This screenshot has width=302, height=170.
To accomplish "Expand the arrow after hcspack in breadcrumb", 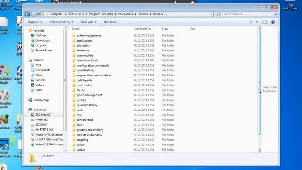I will pyautogui.click(x=166, y=14).
